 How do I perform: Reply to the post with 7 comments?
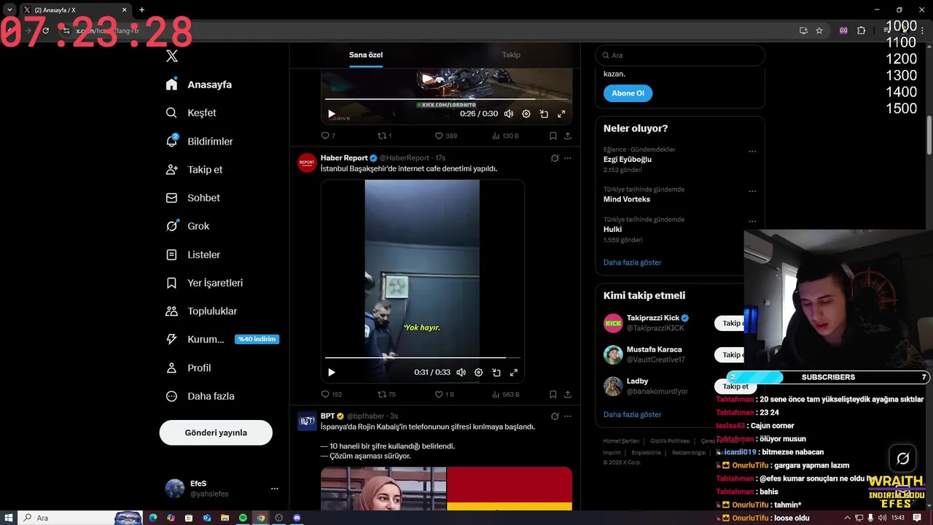[x=328, y=136]
